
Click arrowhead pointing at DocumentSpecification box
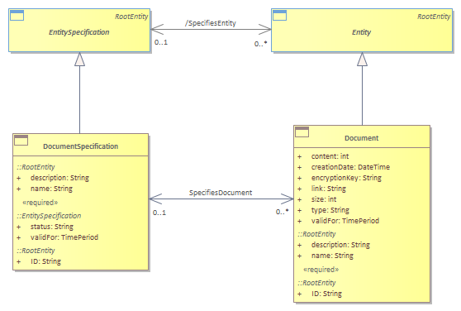pyautogui.click(x=155, y=199)
